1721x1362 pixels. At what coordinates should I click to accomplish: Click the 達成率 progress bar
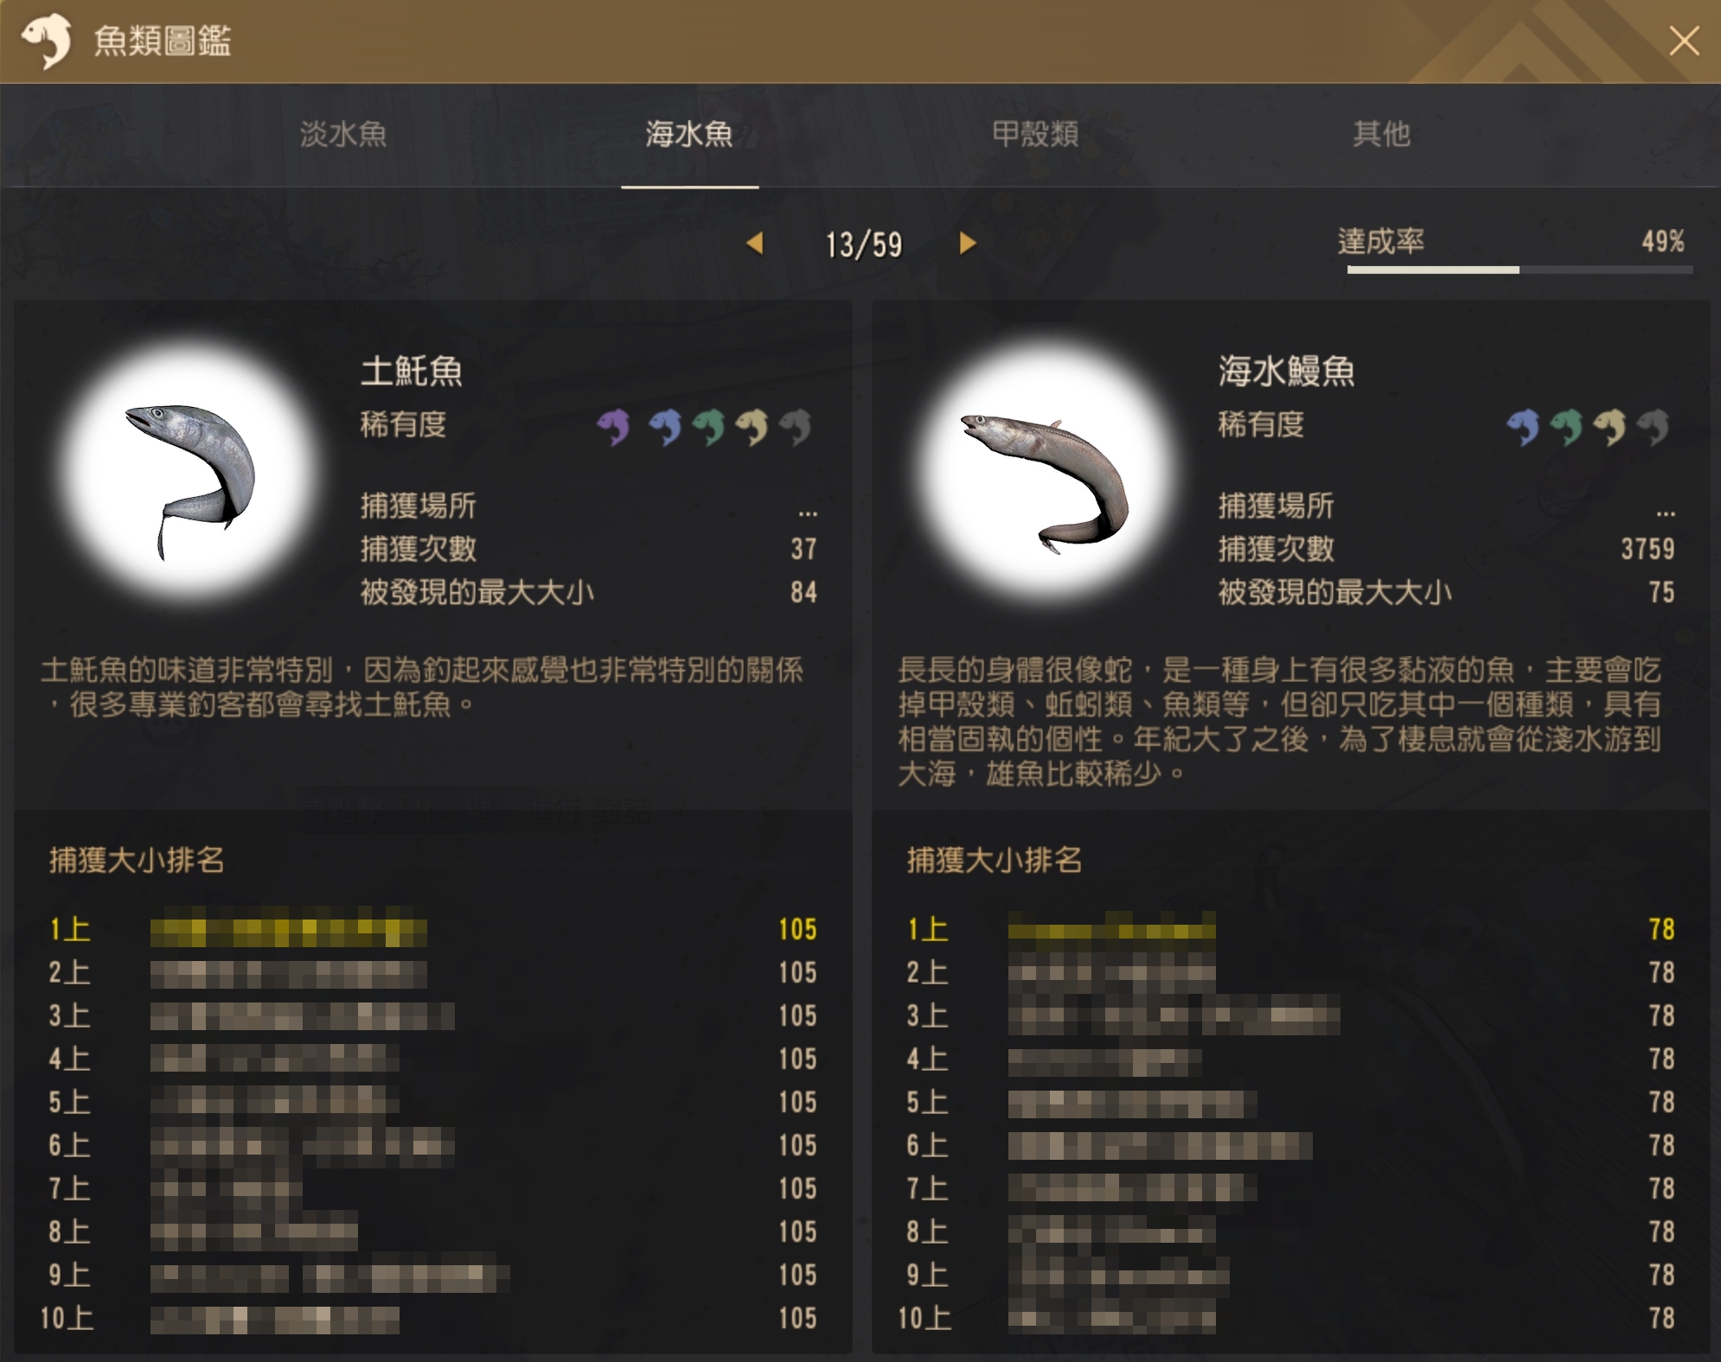(x=1519, y=270)
